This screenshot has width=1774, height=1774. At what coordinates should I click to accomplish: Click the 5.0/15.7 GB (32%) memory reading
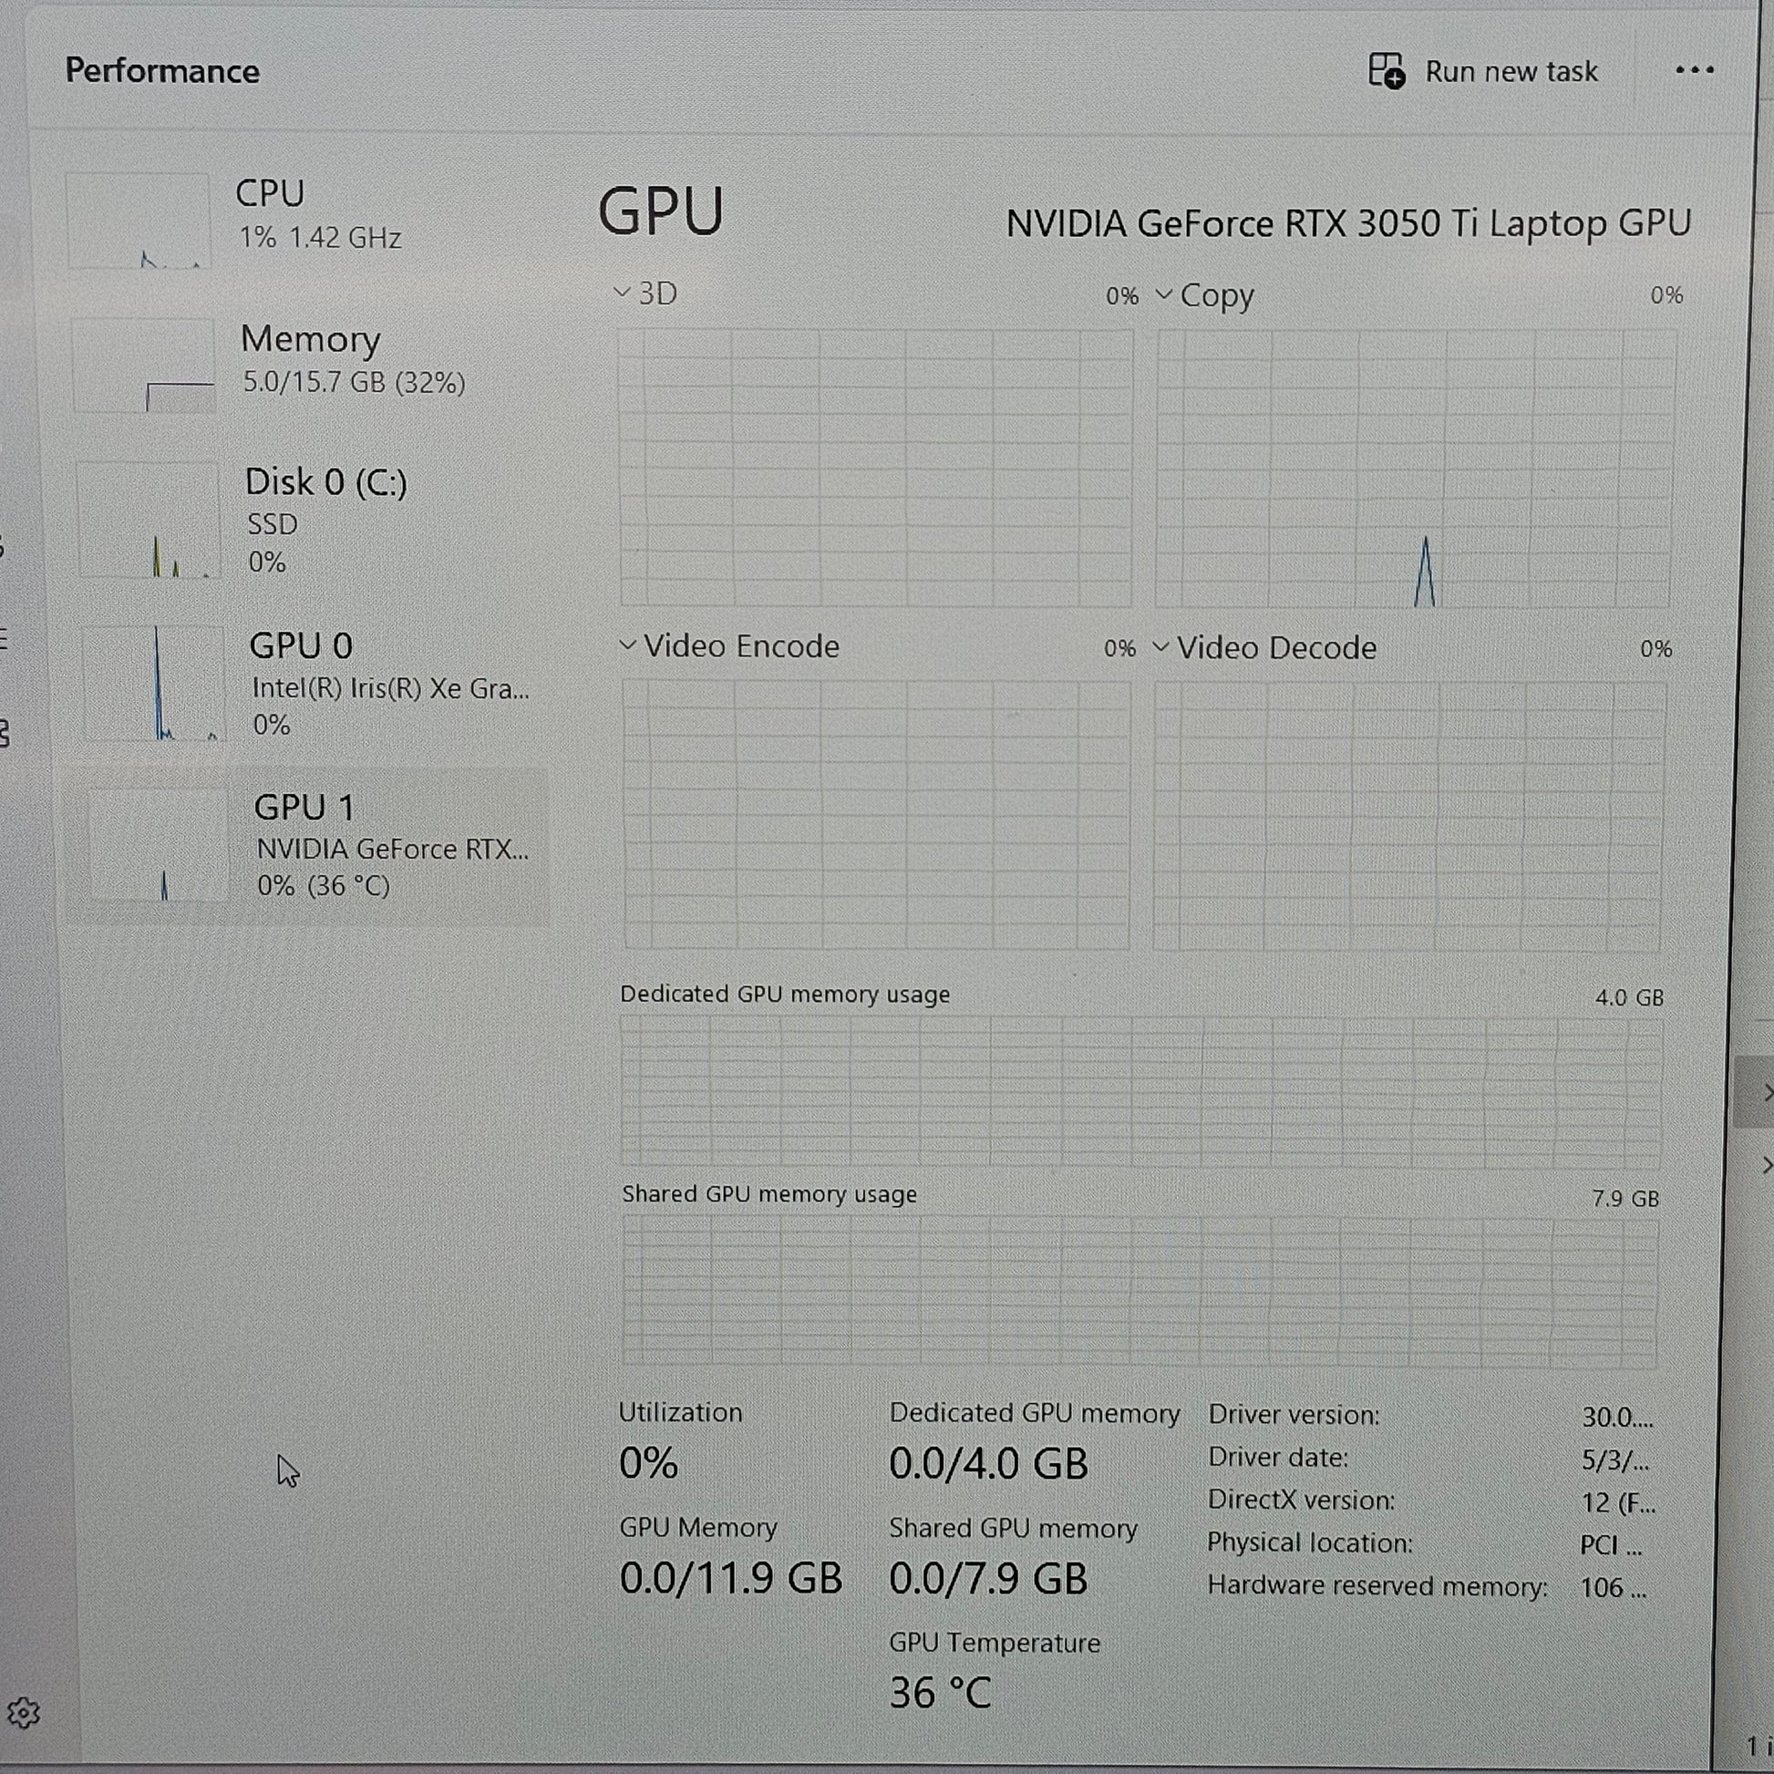point(355,382)
